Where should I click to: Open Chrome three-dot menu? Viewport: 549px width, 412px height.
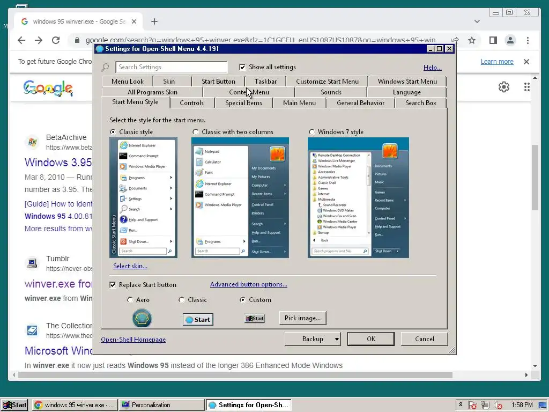[528, 40]
